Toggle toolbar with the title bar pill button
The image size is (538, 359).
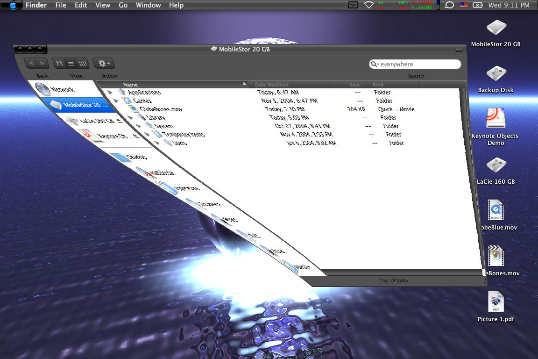(459, 50)
